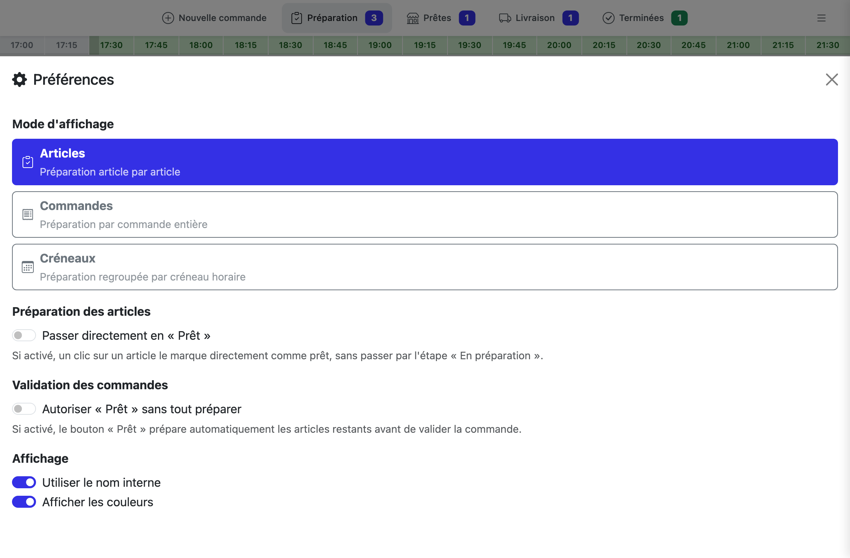Screen dimensions: 850x558
Task: Click the Préférences gear icon
Action: point(20,79)
